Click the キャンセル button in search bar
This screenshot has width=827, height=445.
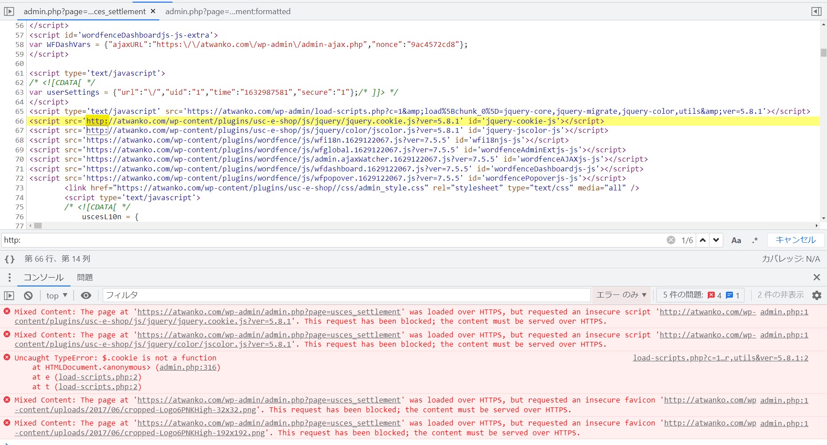[x=796, y=240]
